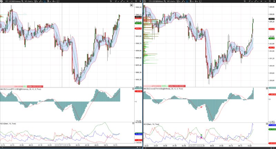The width and height of the screenshot is (276, 149).
Task: Open ADX panel settings in ETH-USD window
Action: 267,124
